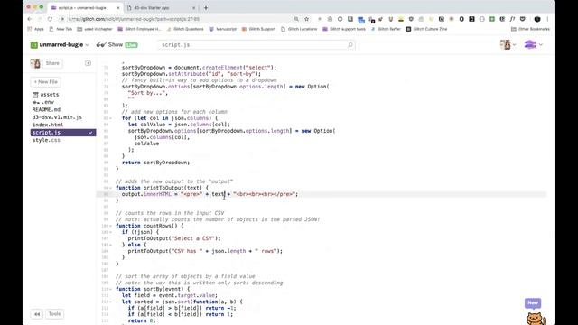578x325 pixels.
Task: Open the Glitch Questions bookmark
Action: 184,29
